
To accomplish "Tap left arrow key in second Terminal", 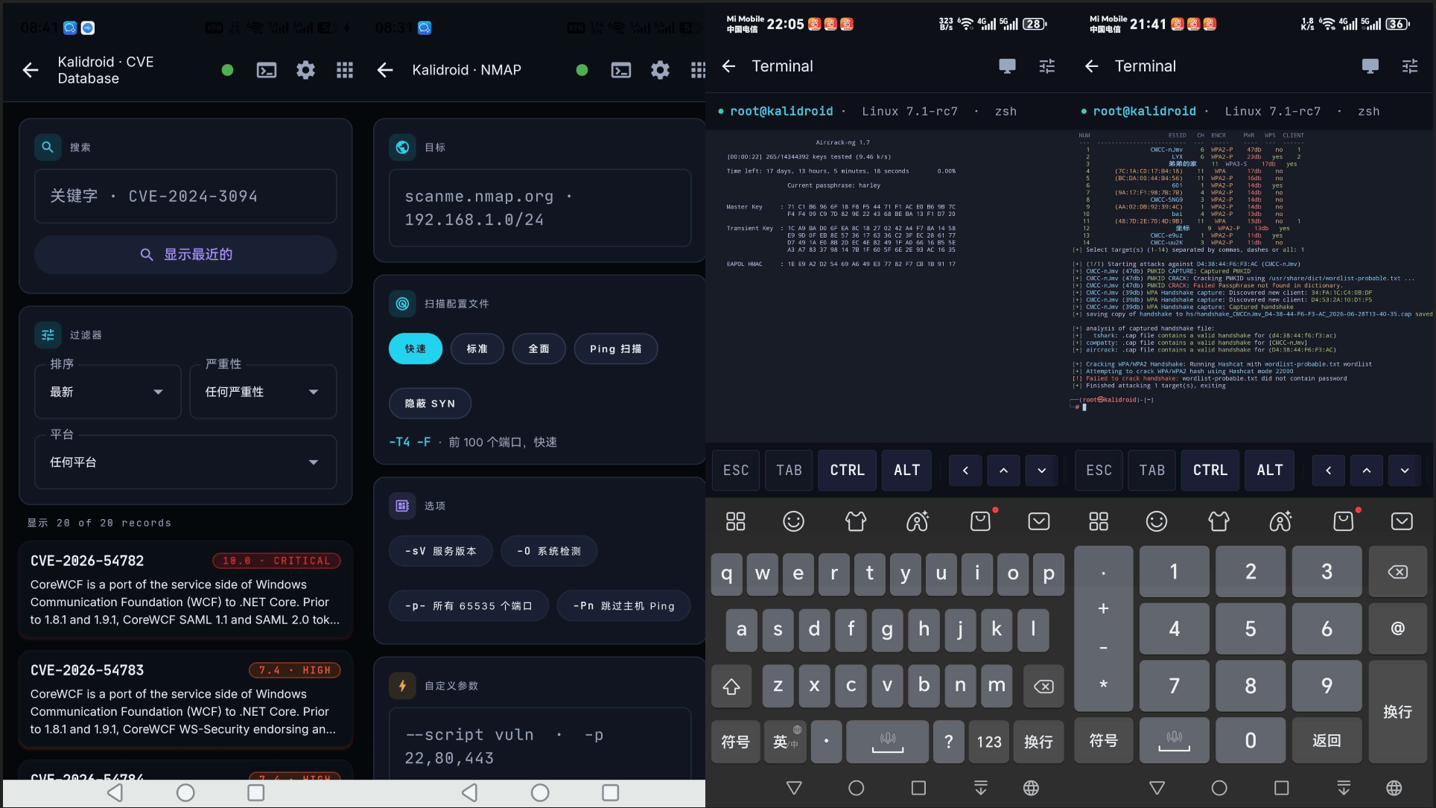I will 1328,470.
